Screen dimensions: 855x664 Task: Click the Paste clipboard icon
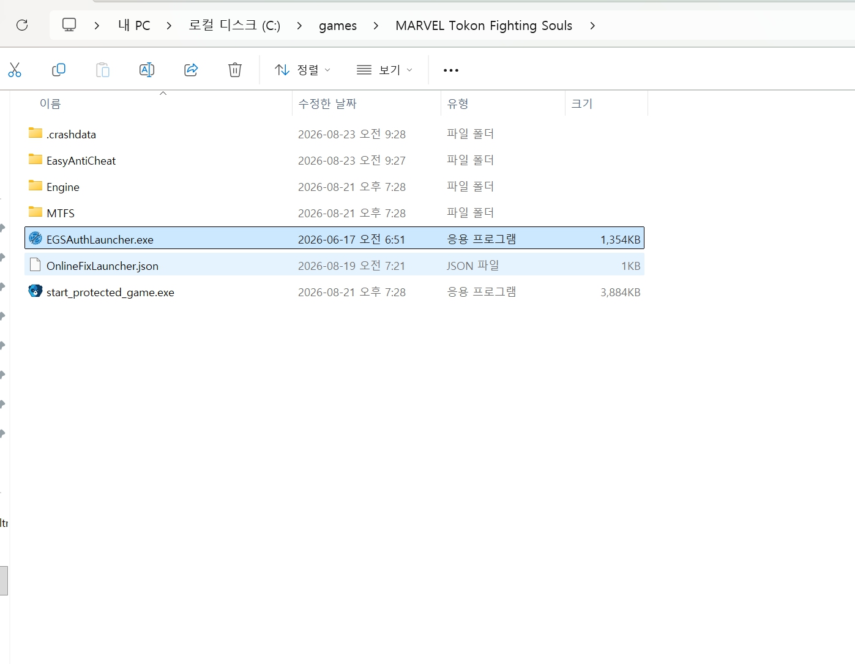point(103,70)
